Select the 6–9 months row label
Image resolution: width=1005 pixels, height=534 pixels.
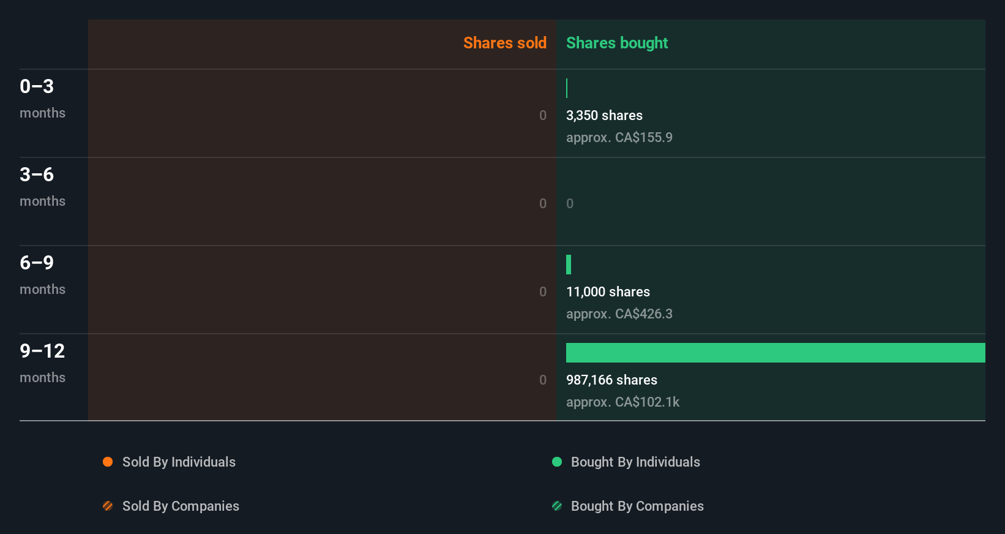42,275
